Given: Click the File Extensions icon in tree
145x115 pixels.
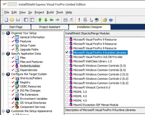Looking at the screenshot, I should pos(17,95).
